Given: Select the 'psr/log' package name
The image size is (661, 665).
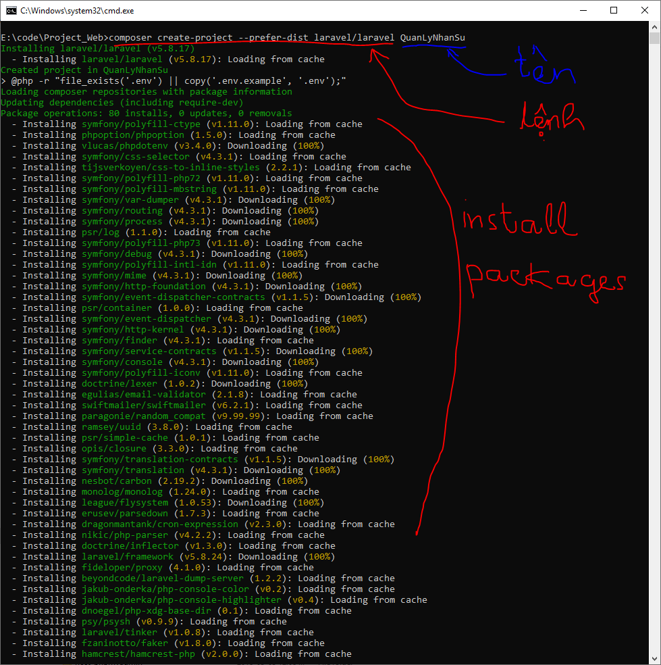Looking at the screenshot, I should pos(101,232).
